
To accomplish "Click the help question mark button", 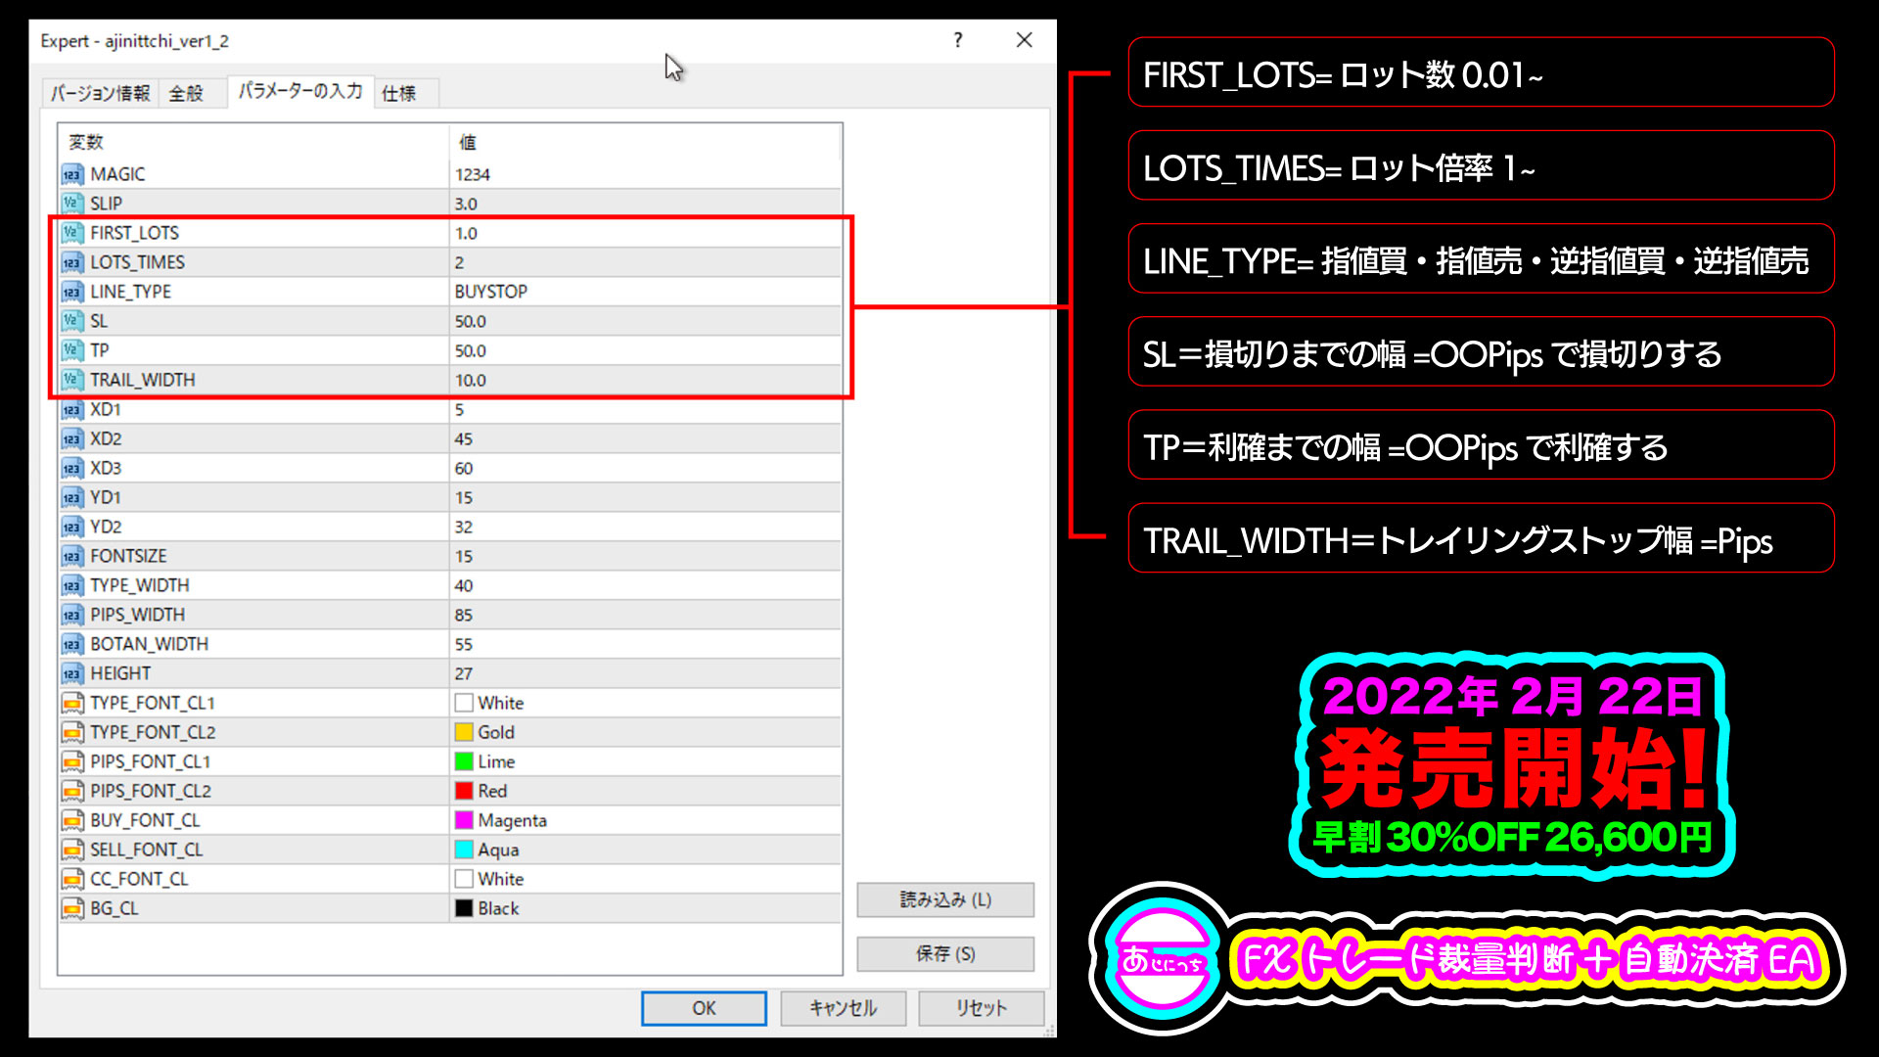I will pyautogui.click(x=957, y=40).
